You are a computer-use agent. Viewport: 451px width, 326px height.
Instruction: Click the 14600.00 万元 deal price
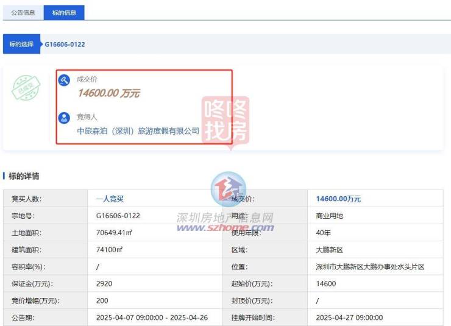(109, 93)
